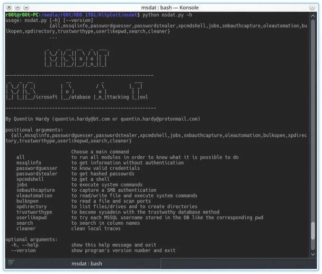Click the 'python msdat.py -h' command text
The height and width of the screenshot is (274, 322).
pos(167,15)
